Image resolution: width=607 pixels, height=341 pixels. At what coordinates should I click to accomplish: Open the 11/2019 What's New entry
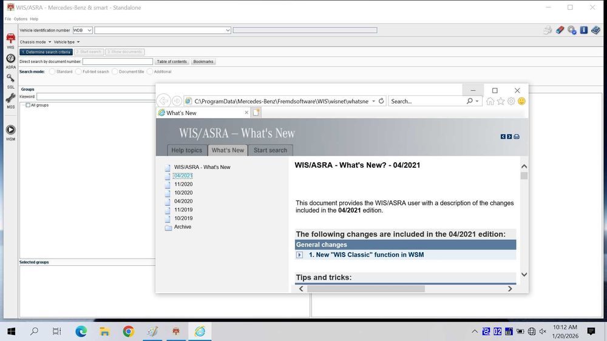183,210
